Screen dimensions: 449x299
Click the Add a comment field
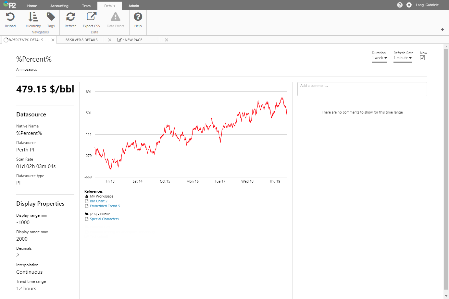coord(362,89)
